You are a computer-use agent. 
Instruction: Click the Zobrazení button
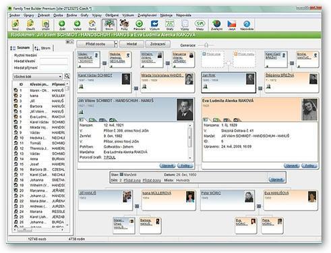click(x=158, y=44)
